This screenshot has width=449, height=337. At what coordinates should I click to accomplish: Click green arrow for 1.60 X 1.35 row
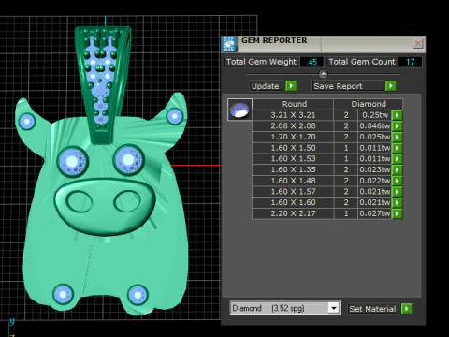pos(397,169)
